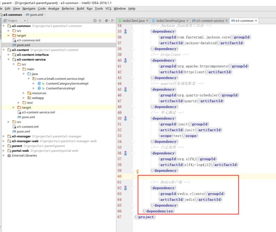
Task: Click the gutter marker icon on line 45
Action: tap(125, 89)
